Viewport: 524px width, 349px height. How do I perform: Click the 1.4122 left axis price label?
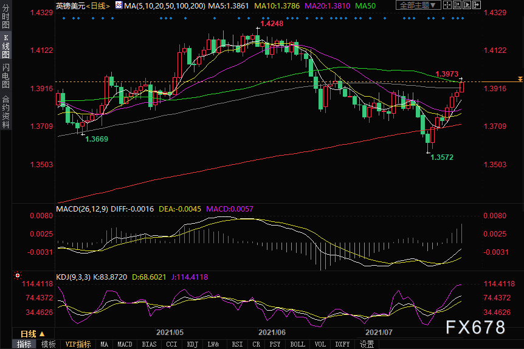pos(41,50)
